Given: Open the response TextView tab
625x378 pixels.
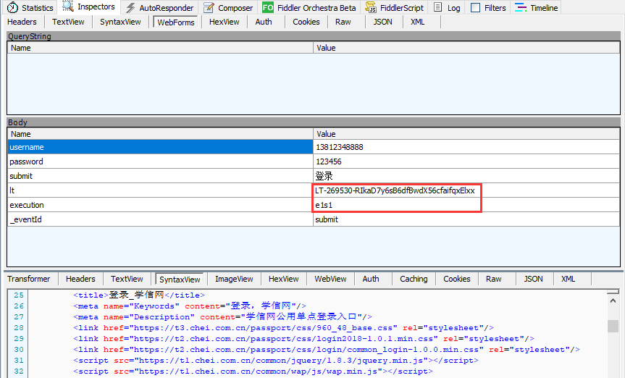Looking at the screenshot, I should coord(127,279).
